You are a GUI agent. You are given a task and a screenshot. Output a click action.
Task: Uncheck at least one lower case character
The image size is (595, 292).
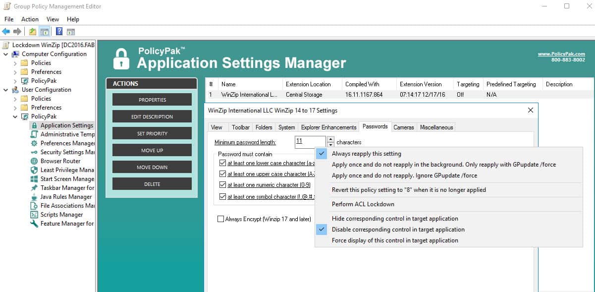coord(222,163)
